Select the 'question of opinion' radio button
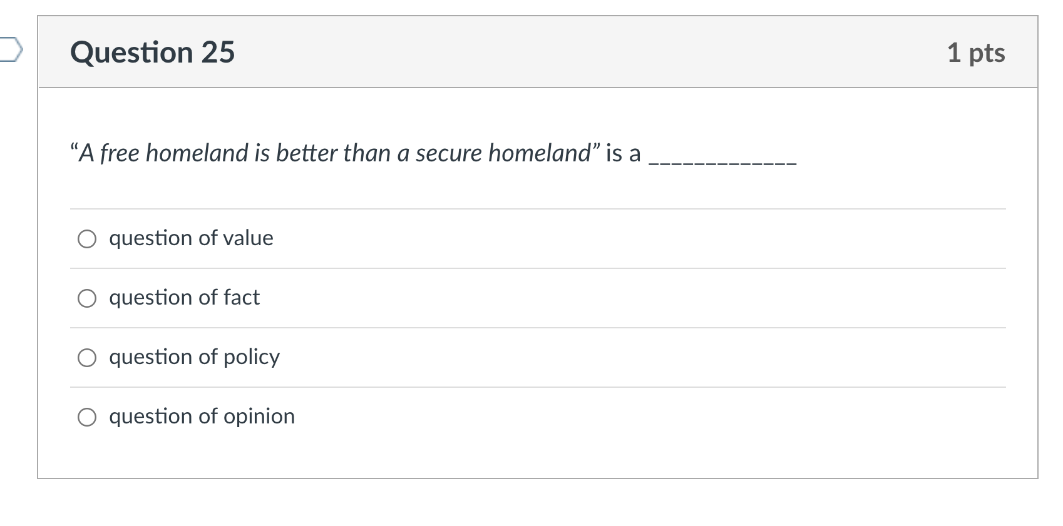Image resolution: width=1063 pixels, height=526 pixels. pyautogui.click(x=88, y=417)
